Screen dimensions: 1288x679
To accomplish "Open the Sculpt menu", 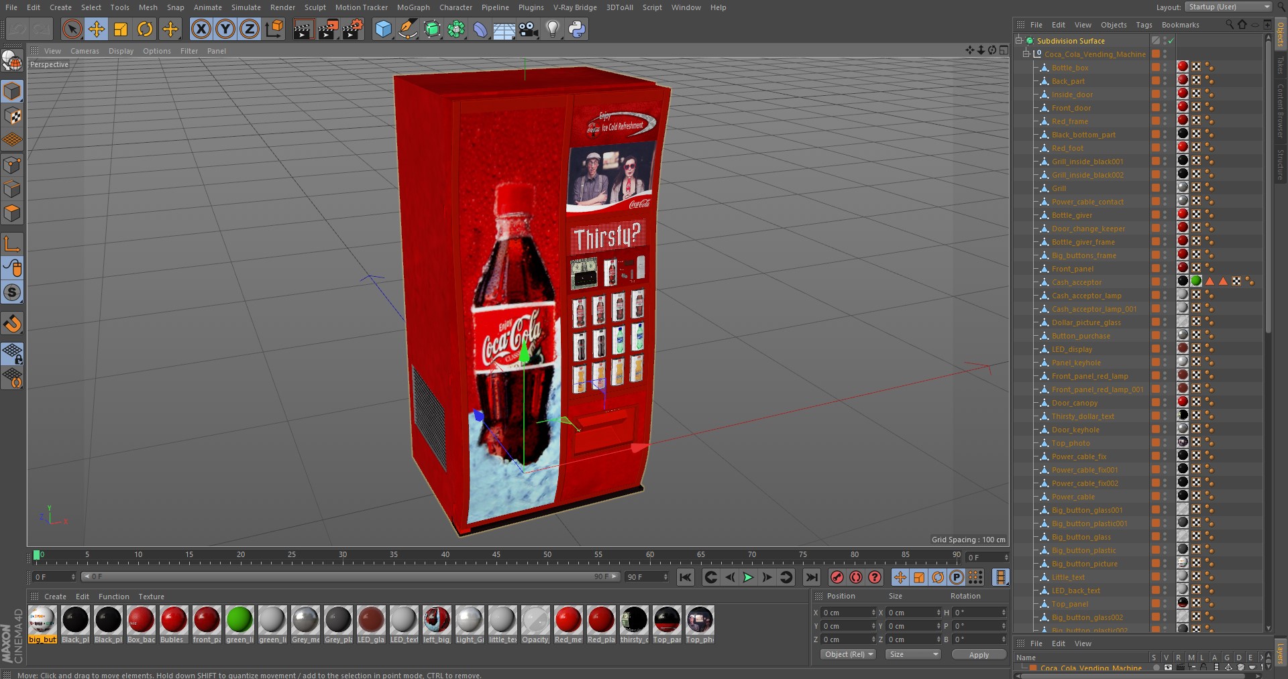I will (x=315, y=7).
